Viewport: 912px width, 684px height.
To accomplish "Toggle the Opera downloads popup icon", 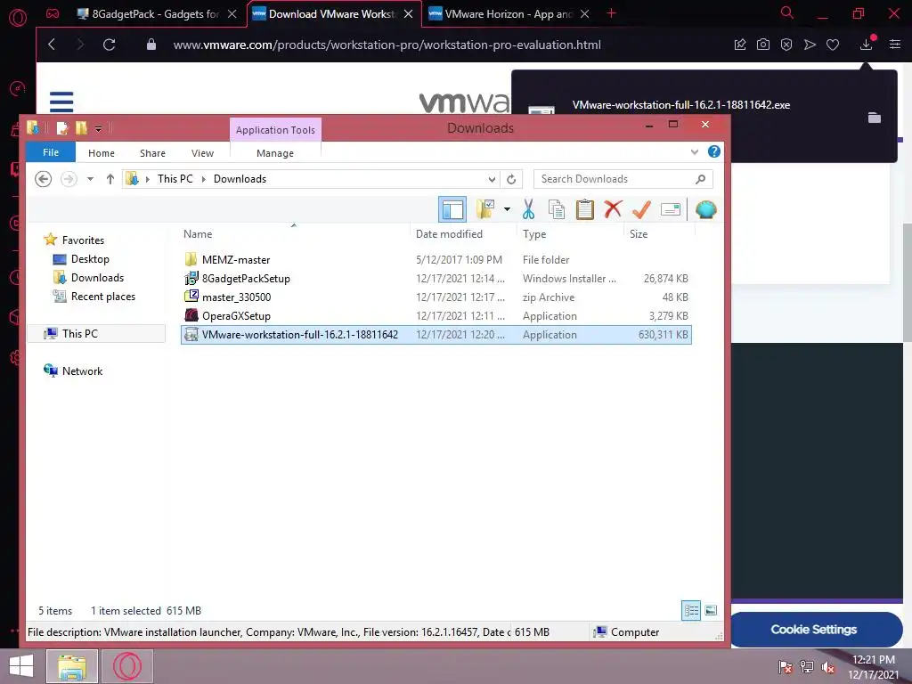I will 866,45.
